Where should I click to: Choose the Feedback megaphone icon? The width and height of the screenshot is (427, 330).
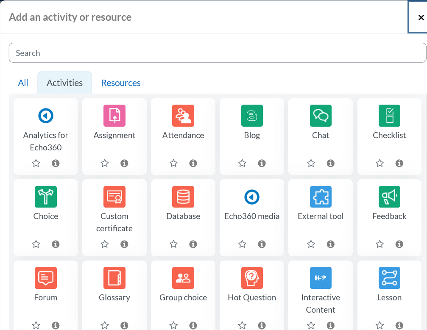point(389,197)
